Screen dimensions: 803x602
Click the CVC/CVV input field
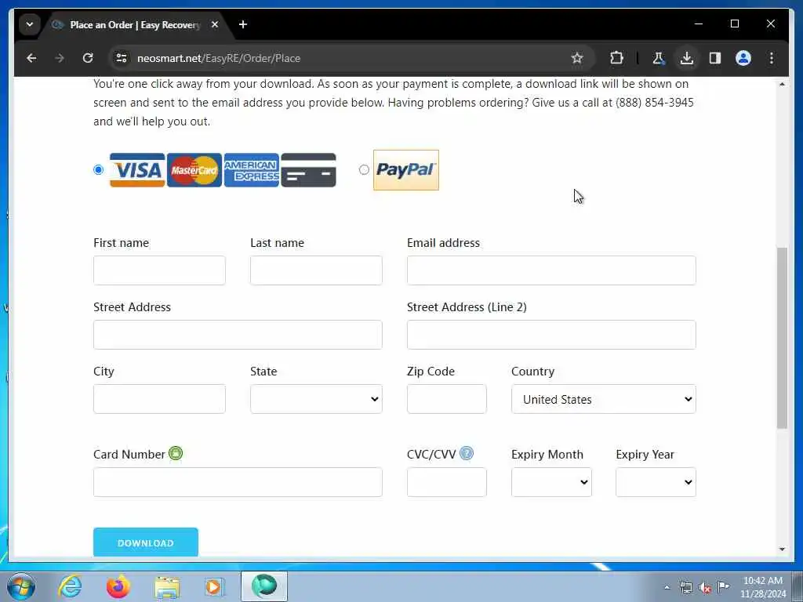(x=446, y=482)
